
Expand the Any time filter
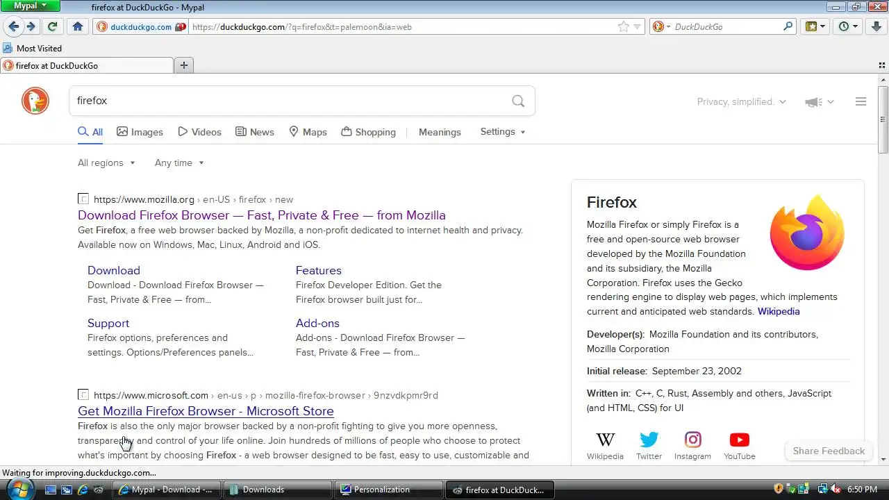[x=179, y=162]
